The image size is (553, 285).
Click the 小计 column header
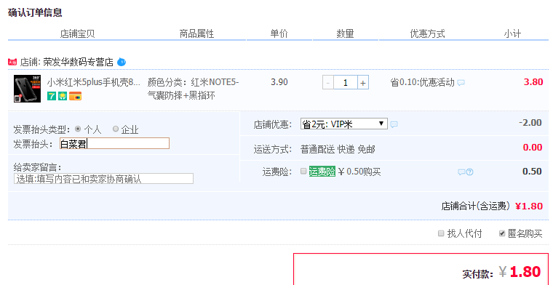(x=512, y=34)
